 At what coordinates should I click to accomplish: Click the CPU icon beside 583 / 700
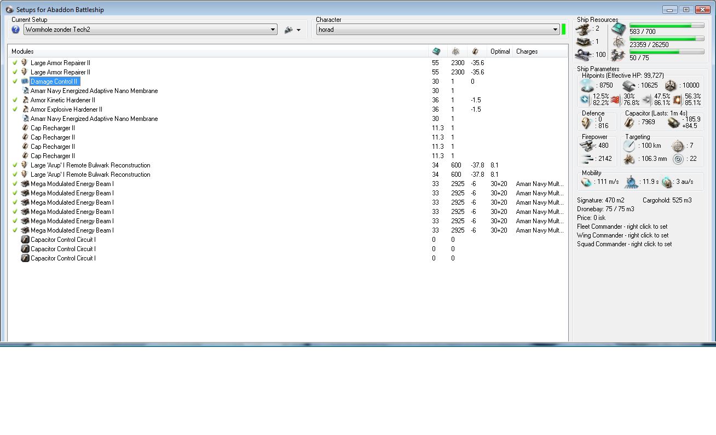[619, 30]
